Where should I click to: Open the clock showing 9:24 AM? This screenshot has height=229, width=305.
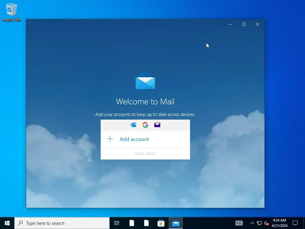coord(279,223)
